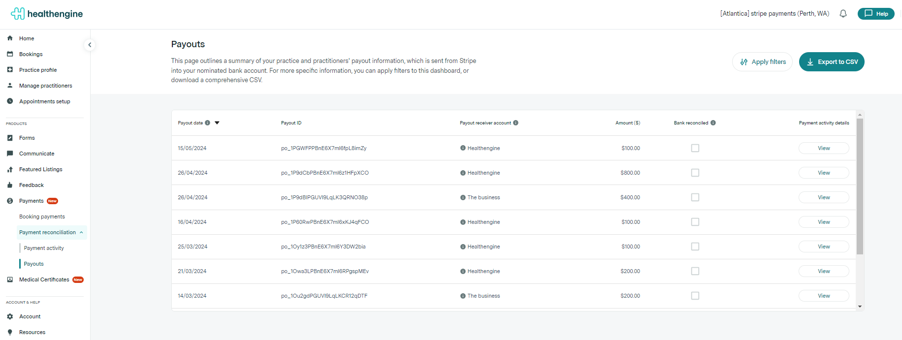The height and width of the screenshot is (340, 902).
Task: Open Payment activity in the sidebar
Action: point(44,248)
